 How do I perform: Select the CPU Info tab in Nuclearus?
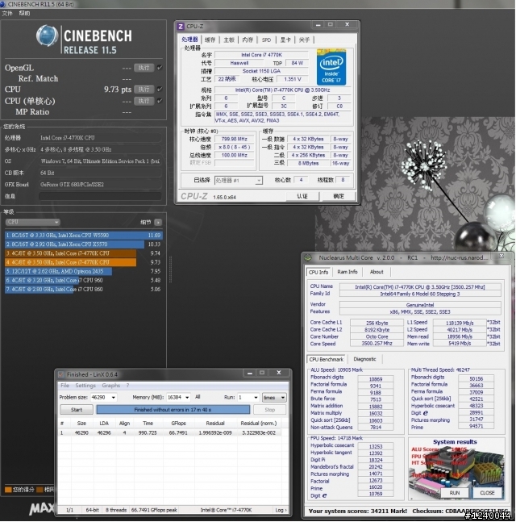[318, 272]
